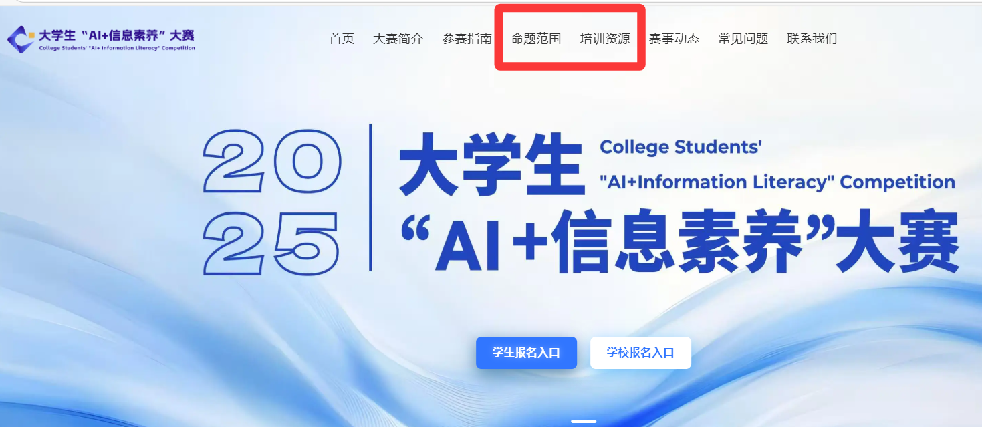The image size is (982, 427).
Task: Select the white carousel slide indicator bar
Action: tap(584, 421)
